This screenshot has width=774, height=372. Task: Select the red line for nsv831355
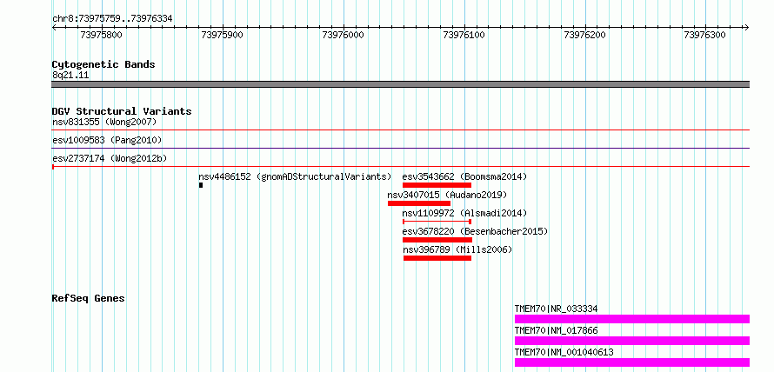point(400,130)
